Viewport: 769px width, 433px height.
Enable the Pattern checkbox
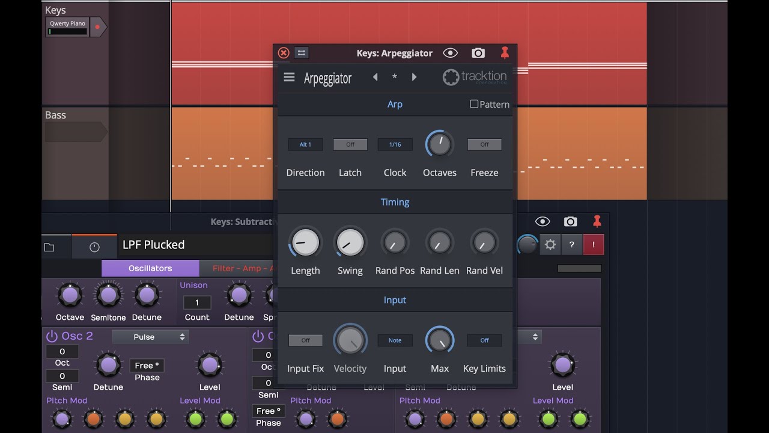pyautogui.click(x=474, y=104)
